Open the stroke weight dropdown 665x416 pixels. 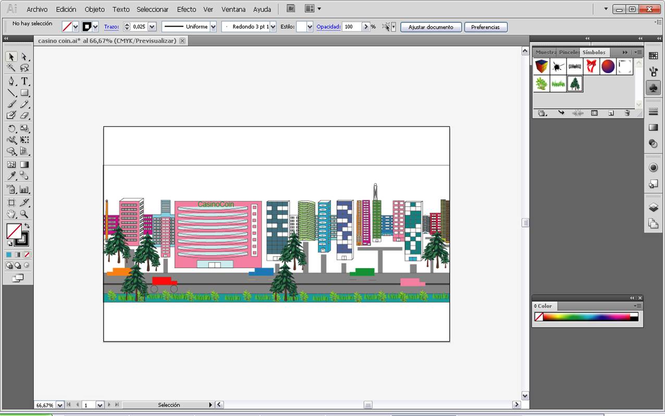pyautogui.click(x=152, y=27)
